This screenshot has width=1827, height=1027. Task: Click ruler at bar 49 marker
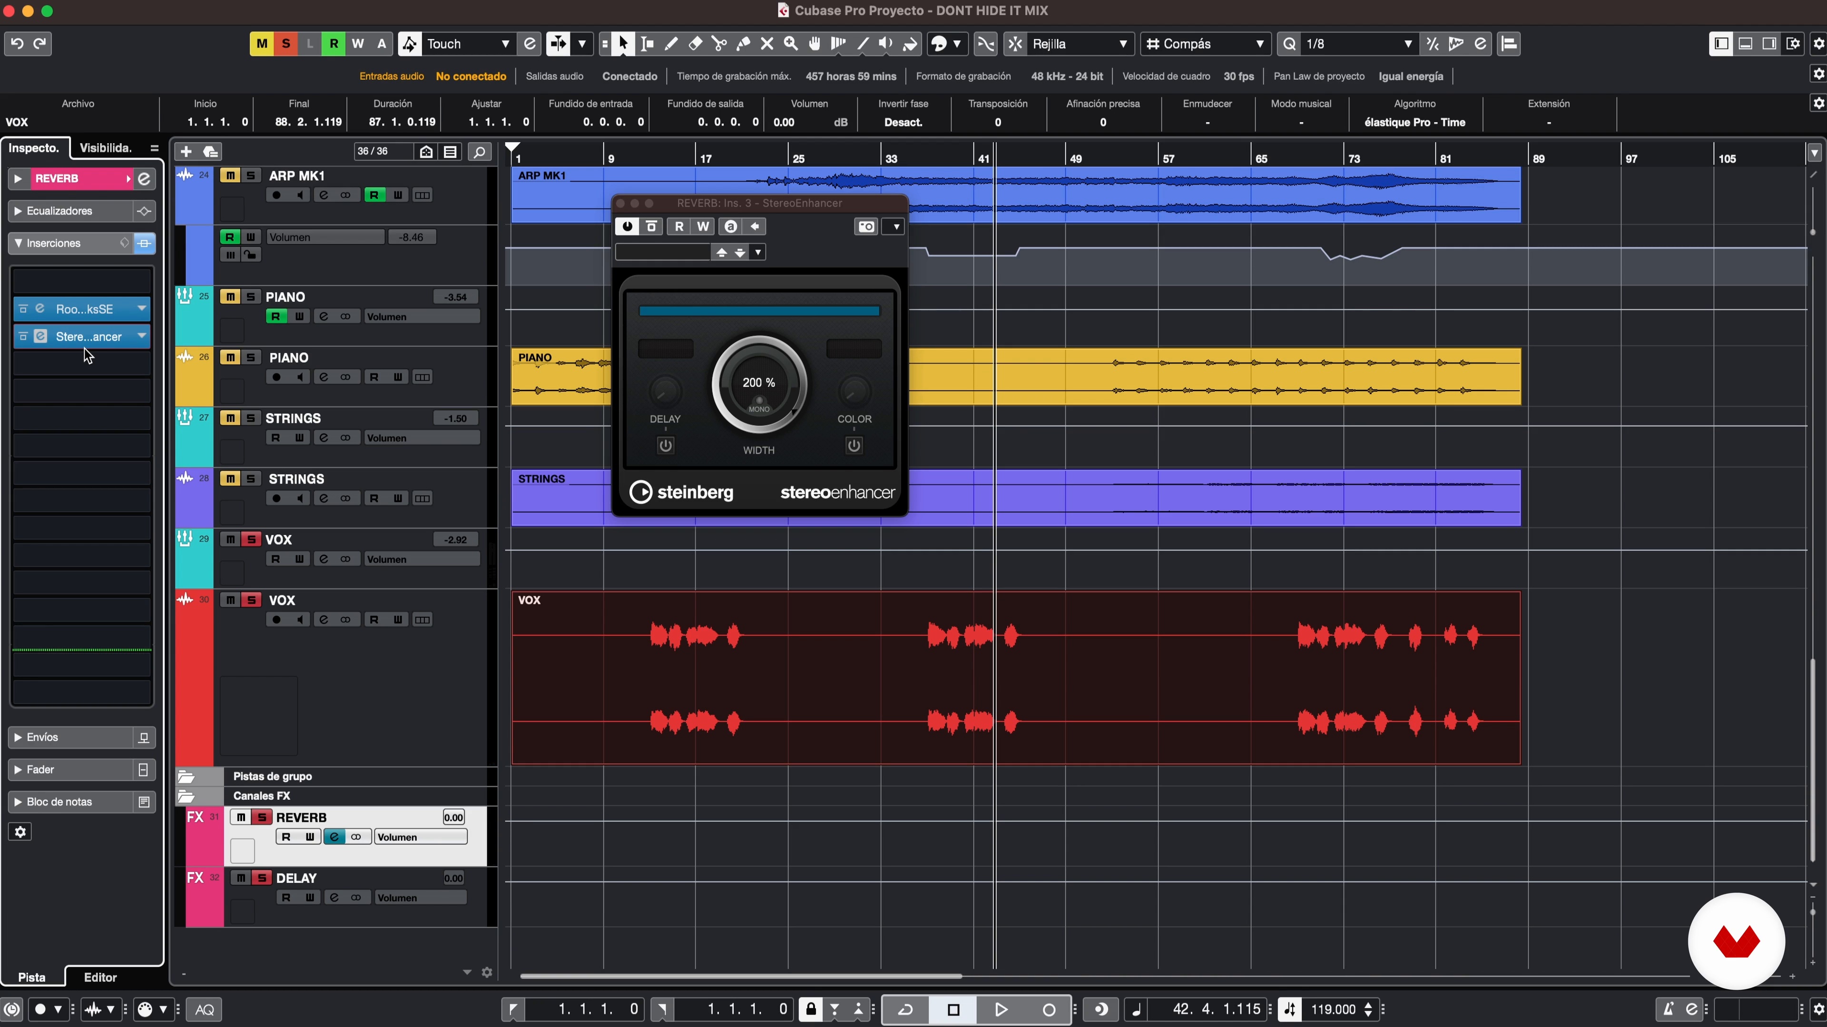point(1075,159)
